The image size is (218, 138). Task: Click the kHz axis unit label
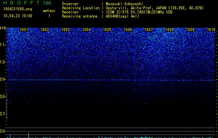3,28
